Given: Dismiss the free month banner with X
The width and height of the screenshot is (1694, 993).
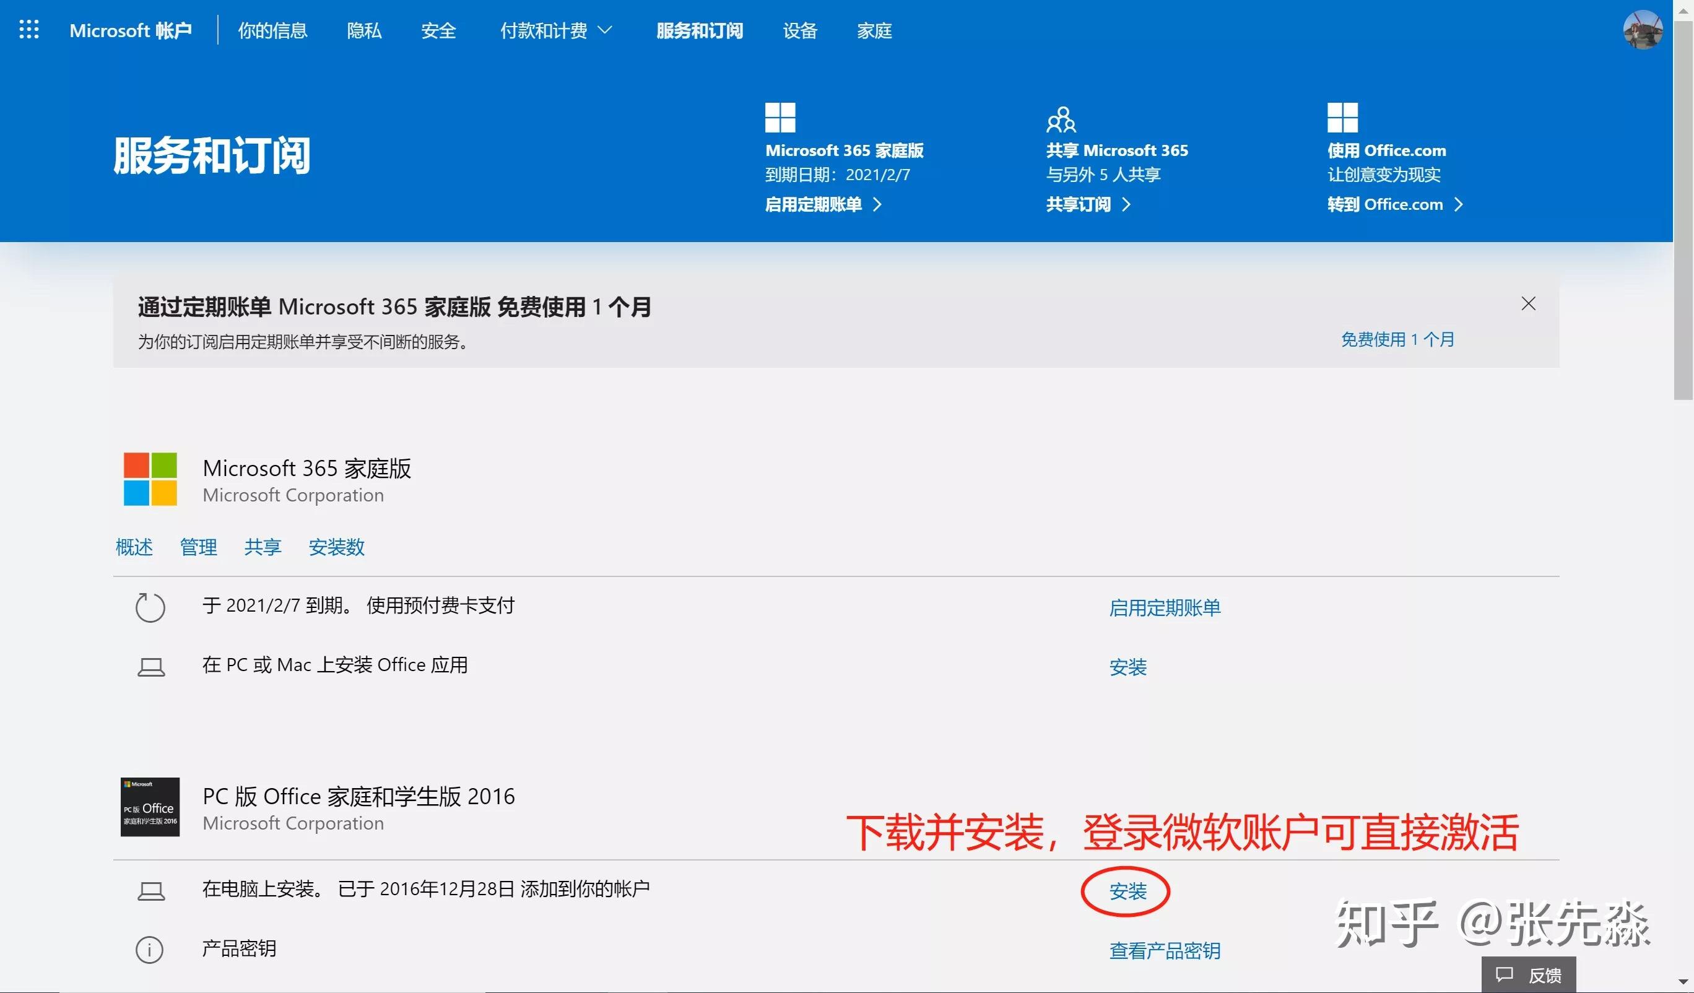Looking at the screenshot, I should coord(1529,304).
